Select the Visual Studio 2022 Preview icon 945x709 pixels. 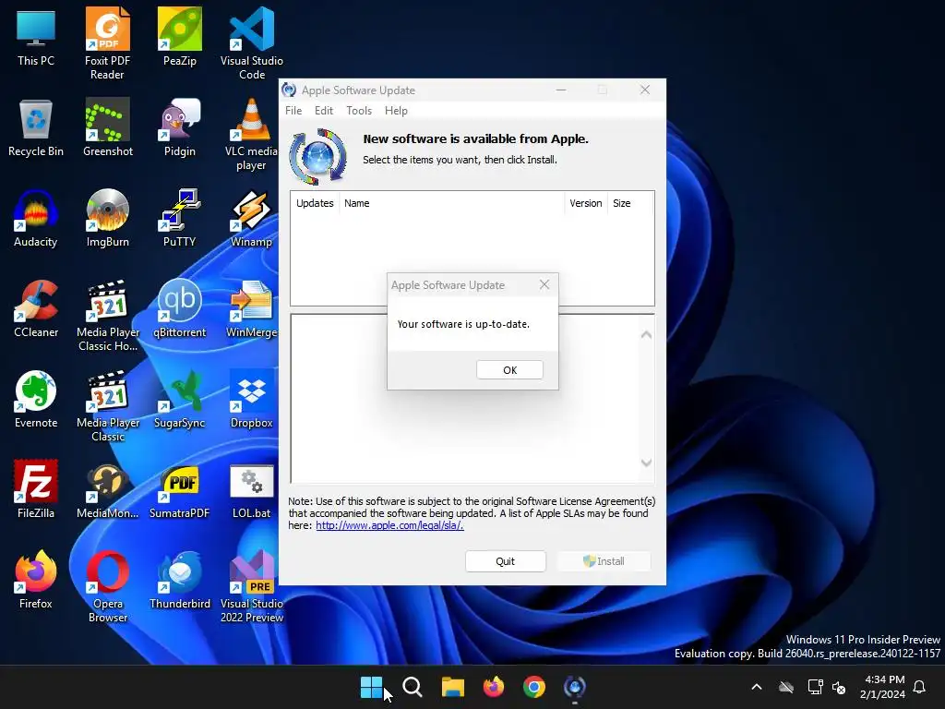[251, 586]
